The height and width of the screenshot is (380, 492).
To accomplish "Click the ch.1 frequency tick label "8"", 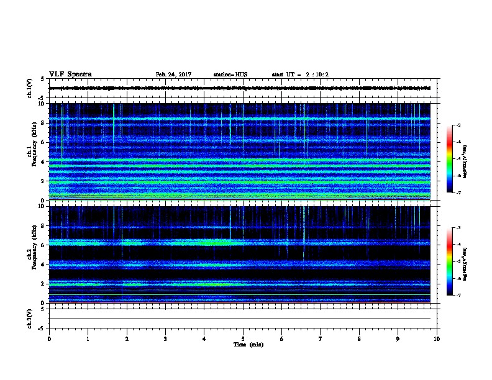I will [x=43, y=123].
